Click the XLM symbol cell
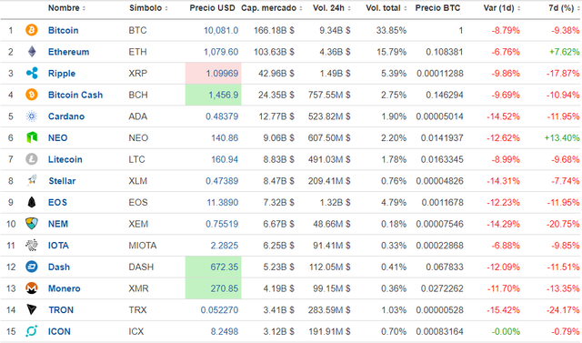Screen dimensions: 582x343 pyautogui.click(x=137, y=181)
